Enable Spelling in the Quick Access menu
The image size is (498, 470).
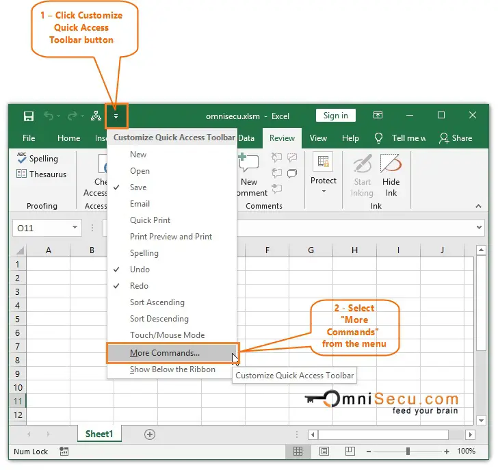click(x=172, y=253)
